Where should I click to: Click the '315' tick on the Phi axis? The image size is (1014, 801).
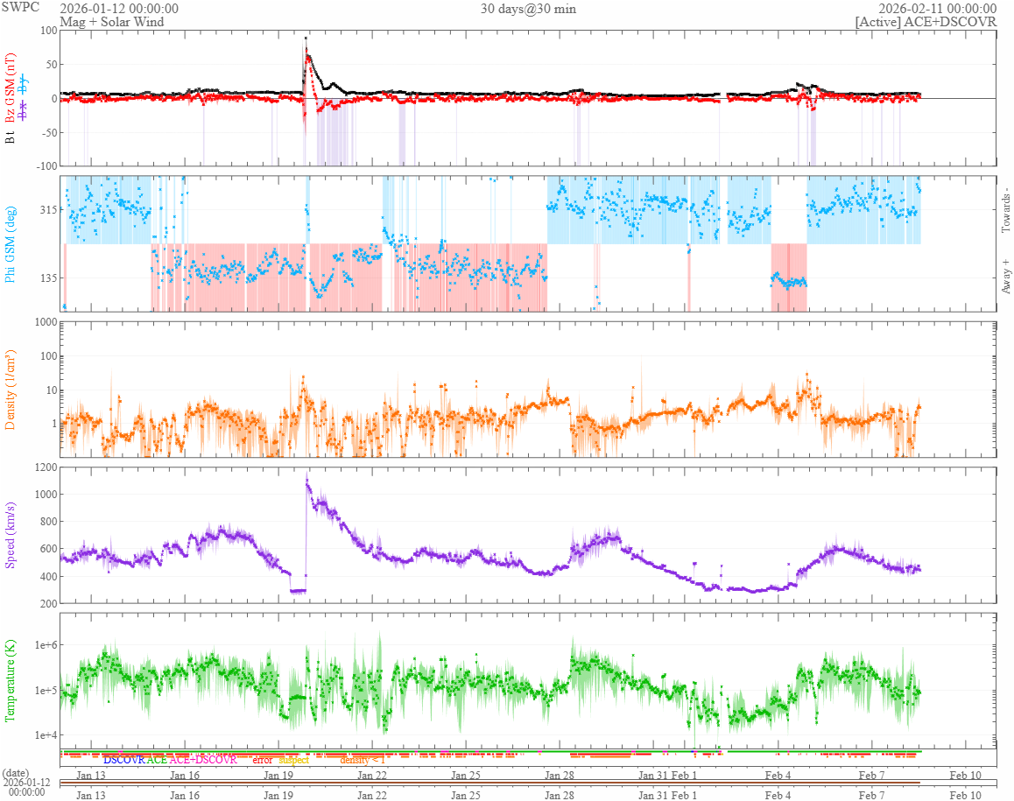(x=48, y=210)
